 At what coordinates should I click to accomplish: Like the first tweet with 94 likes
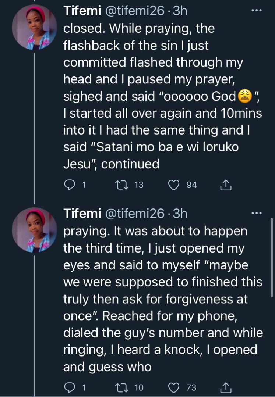[174, 185]
